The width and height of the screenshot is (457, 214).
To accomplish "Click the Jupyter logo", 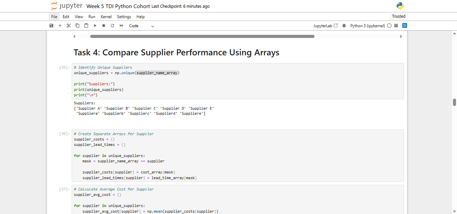I will click(x=67, y=6).
